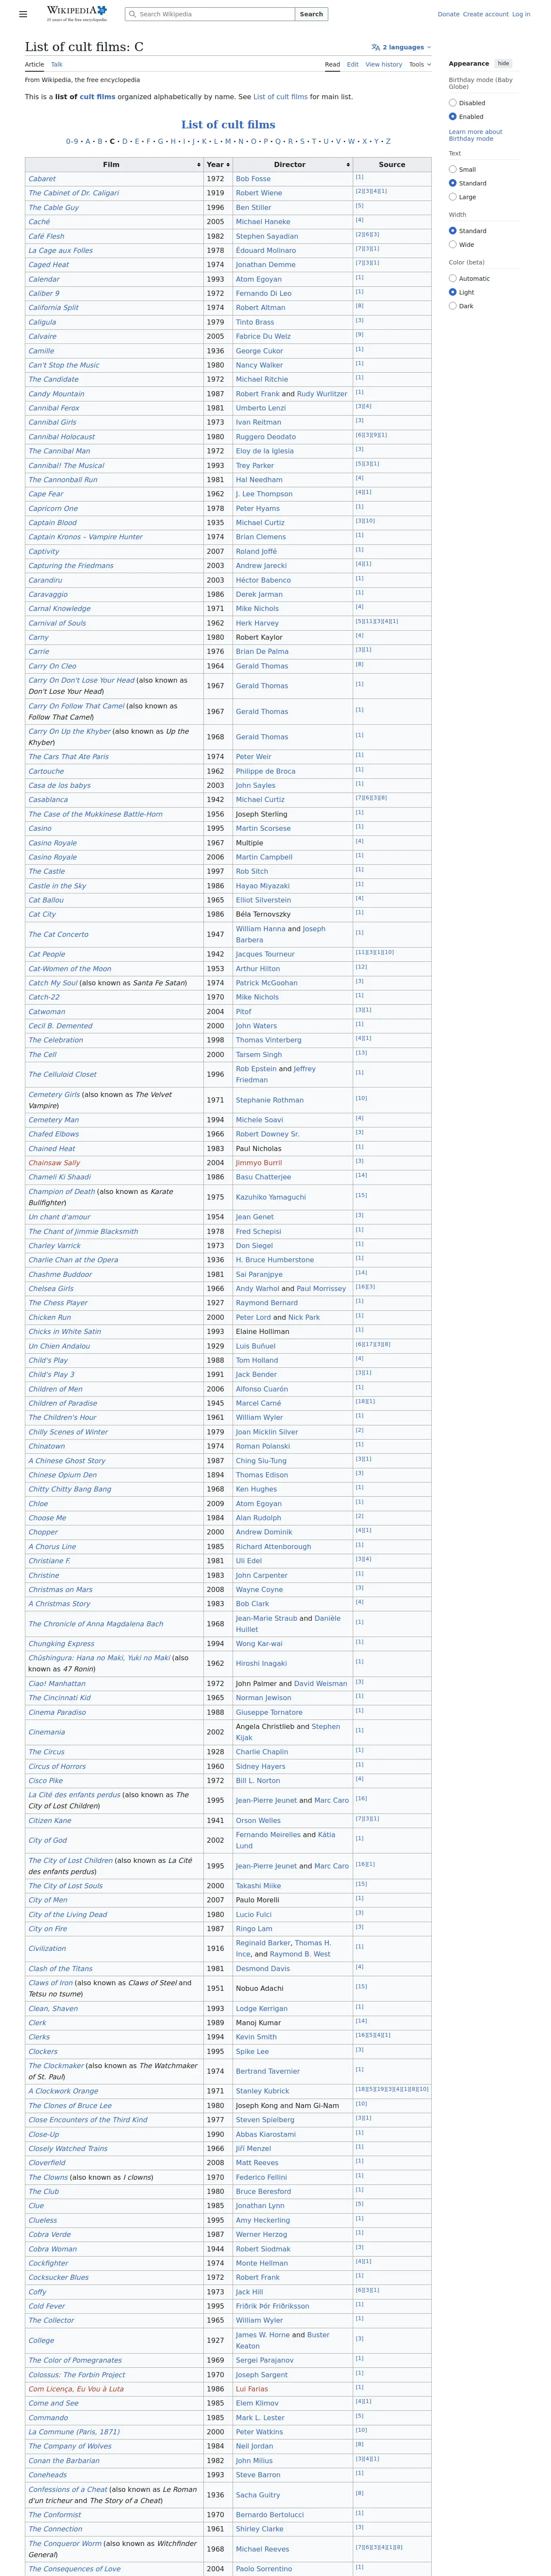Open the Chainsaw Sally red link
Viewport: 551px width, 2576px height.
[54, 1163]
